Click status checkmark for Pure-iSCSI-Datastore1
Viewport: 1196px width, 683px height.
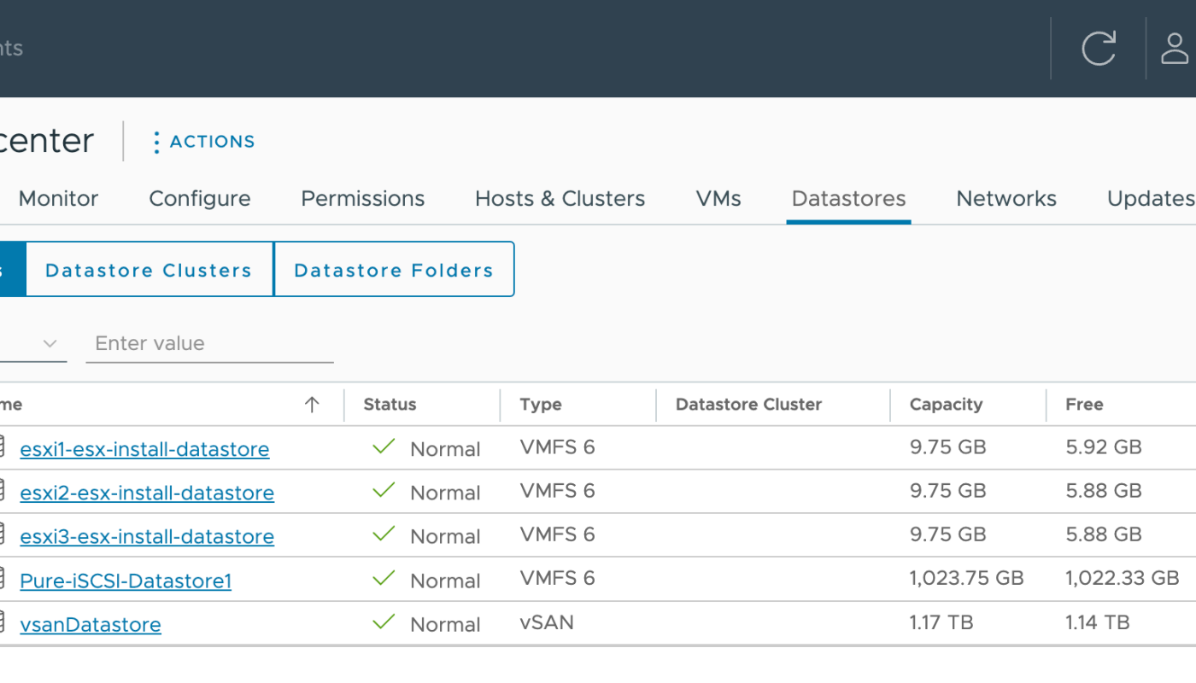click(384, 579)
